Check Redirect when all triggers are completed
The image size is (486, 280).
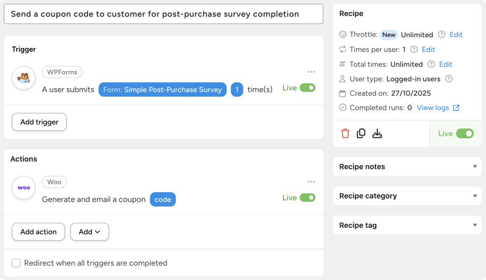pos(16,262)
